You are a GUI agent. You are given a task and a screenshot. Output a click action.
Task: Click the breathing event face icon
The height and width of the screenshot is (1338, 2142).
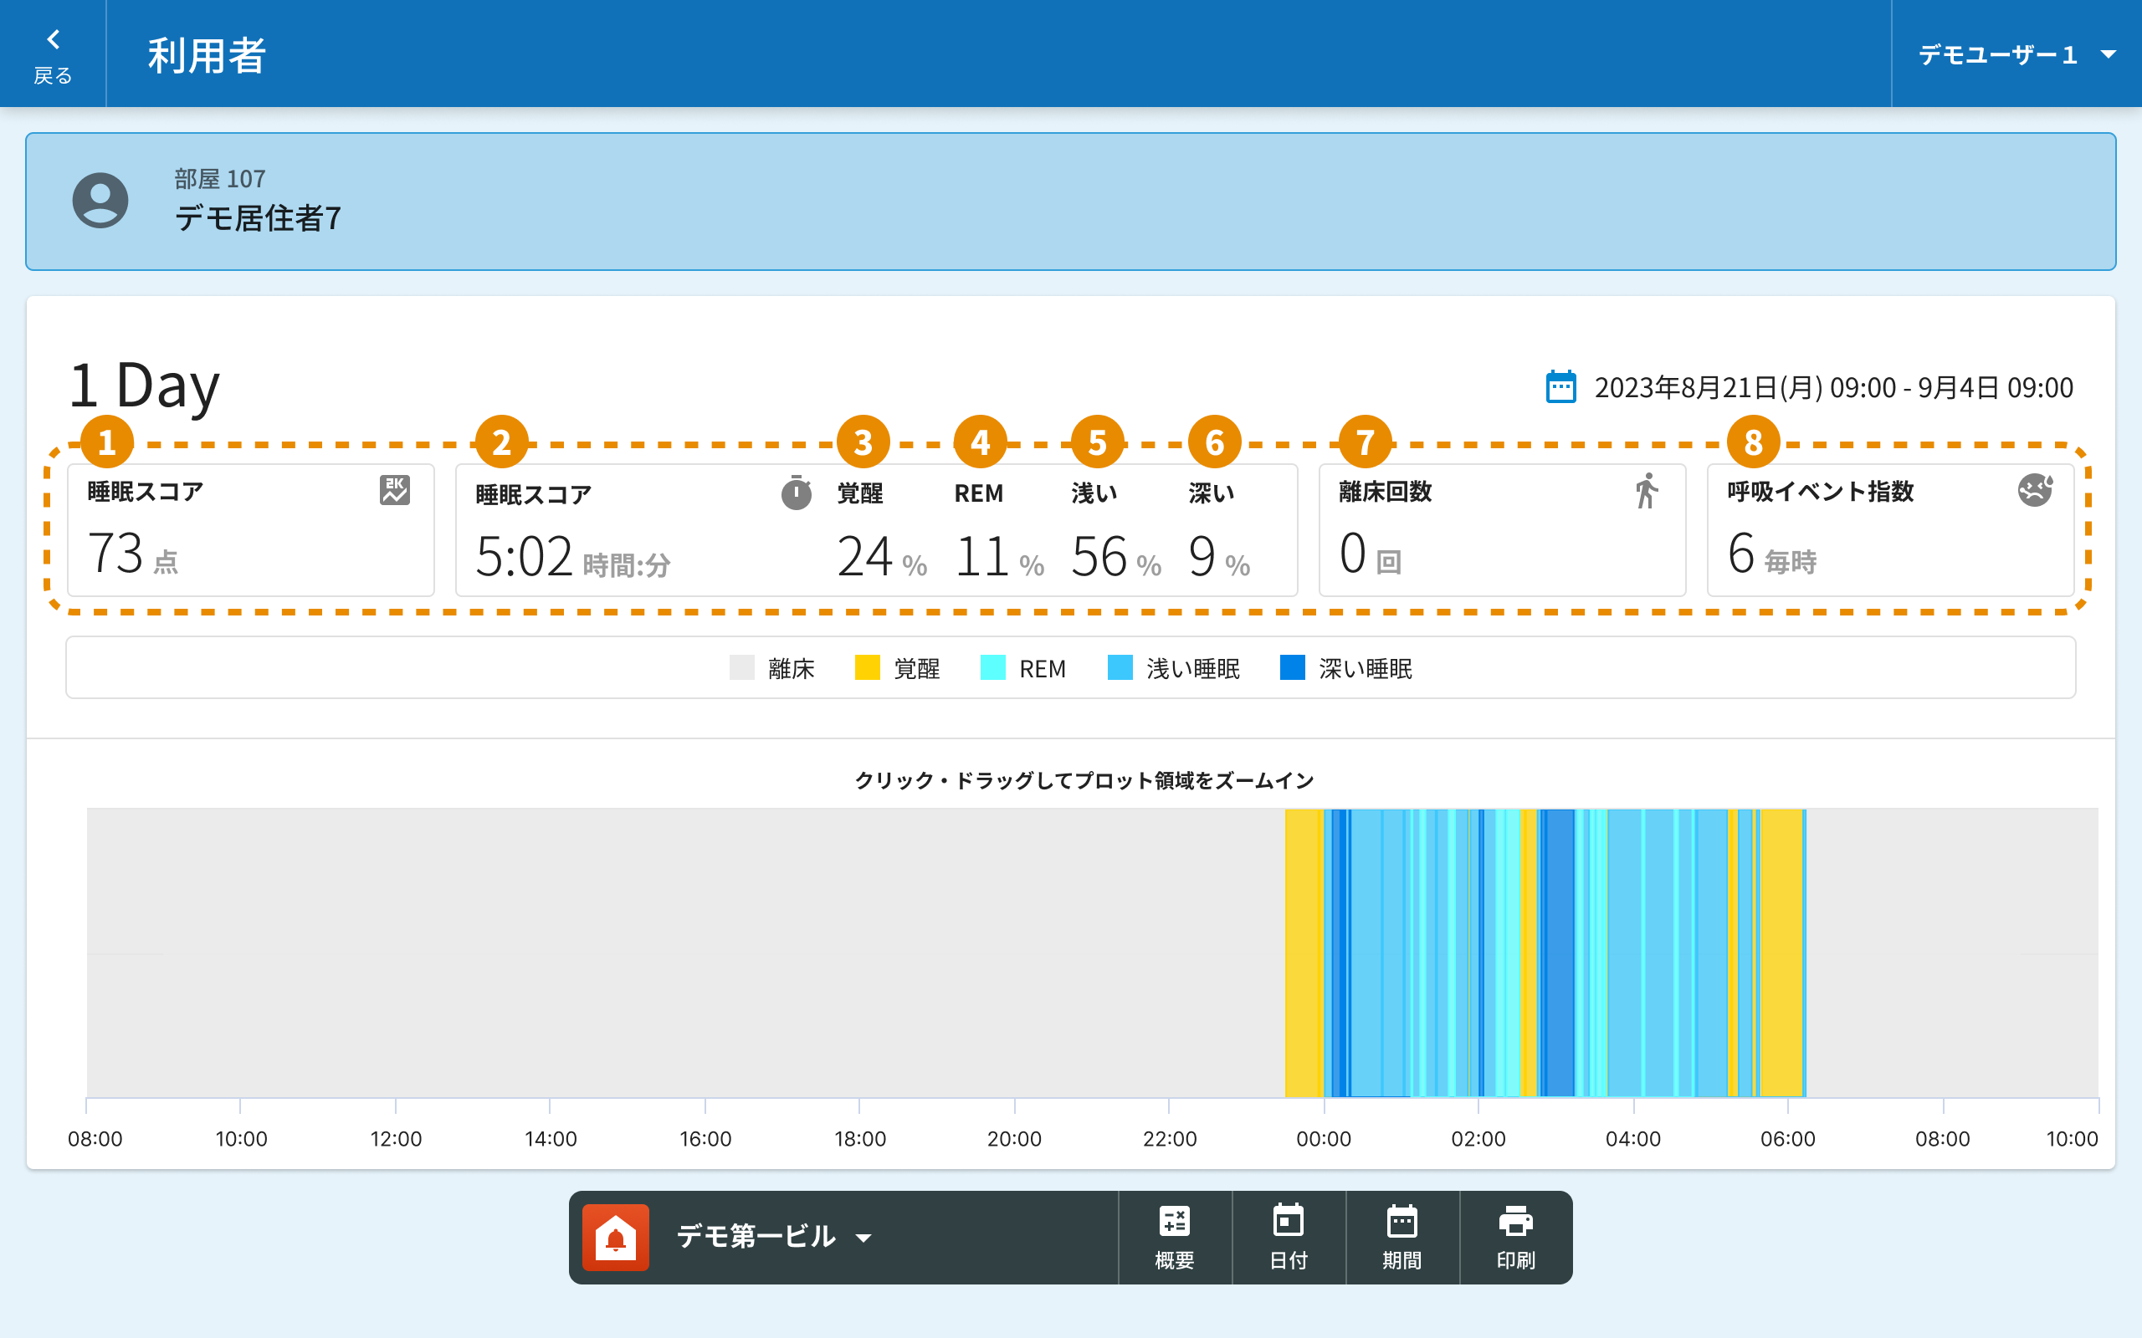click(2034, 489)
